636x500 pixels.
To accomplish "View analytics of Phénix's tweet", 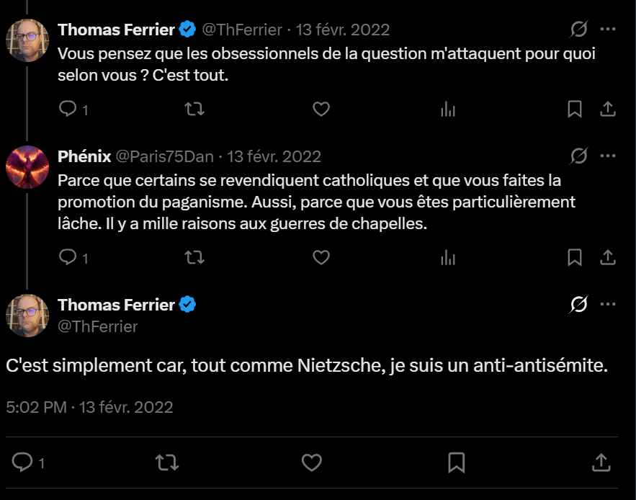I will [447, 256].
